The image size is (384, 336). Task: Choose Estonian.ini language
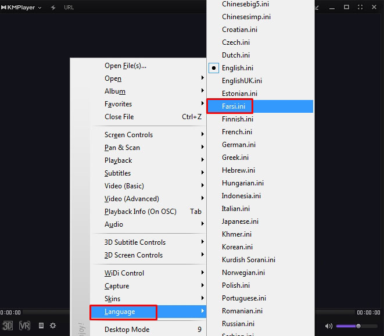pyautogui.click(x=260, y=94)
